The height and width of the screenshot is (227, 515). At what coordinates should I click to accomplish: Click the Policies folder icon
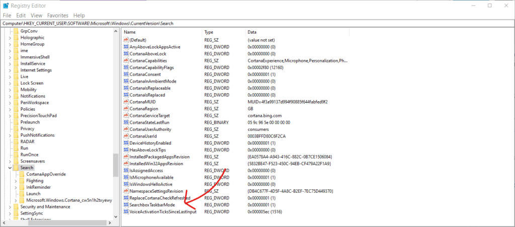pos(16,109)
